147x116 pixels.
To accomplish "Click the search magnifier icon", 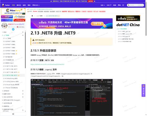I will [x=128, y=5].
